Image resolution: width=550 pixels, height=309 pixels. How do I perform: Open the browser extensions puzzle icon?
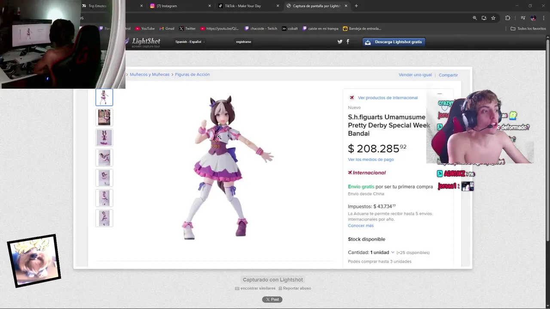click(508, 18)
